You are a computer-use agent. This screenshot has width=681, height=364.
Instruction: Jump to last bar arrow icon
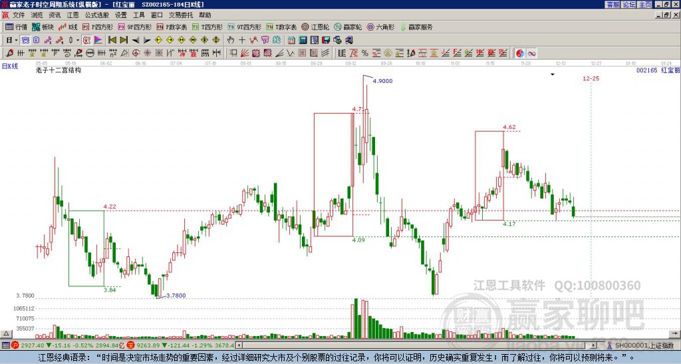pos(124,41)
